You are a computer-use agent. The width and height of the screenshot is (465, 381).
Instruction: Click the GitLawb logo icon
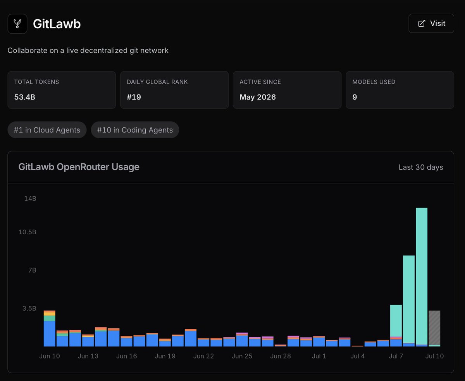[x=17, y=24]
